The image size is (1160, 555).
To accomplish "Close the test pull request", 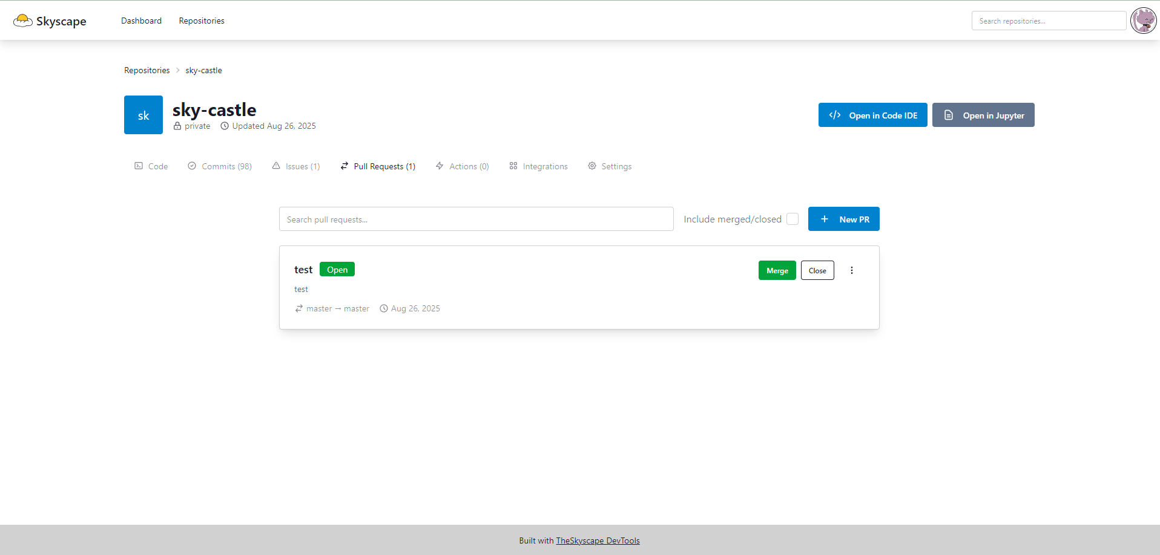I will (817, 270).
